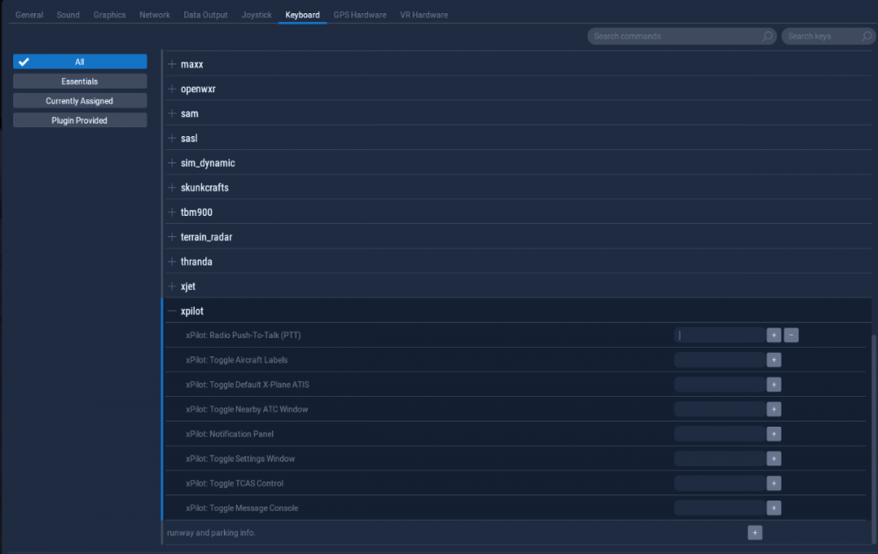Add a key for Toggle TCAS Control

point(774,483)
